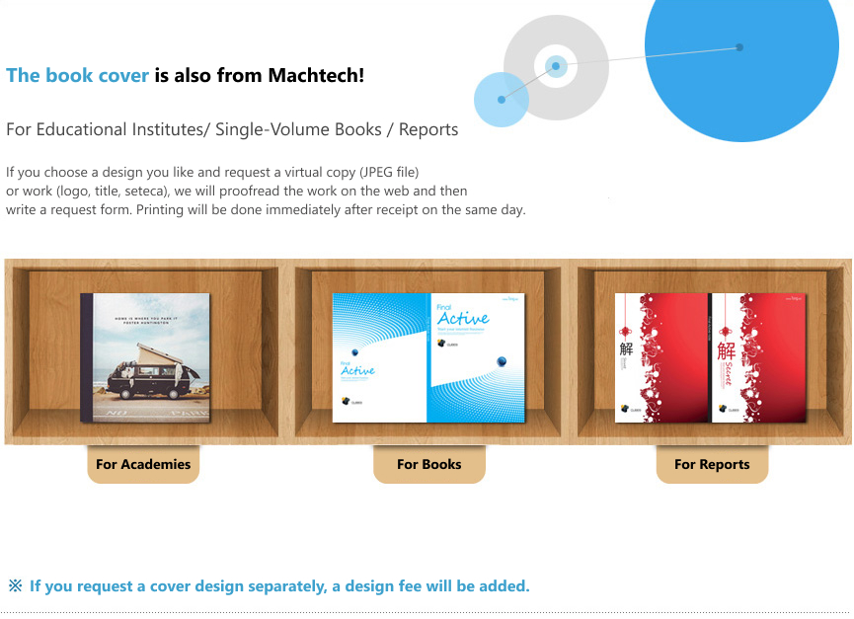This screenshot has width=854, height=619.
Task: Click 'The book cover' blue heading text
Action: coord(77,75)
